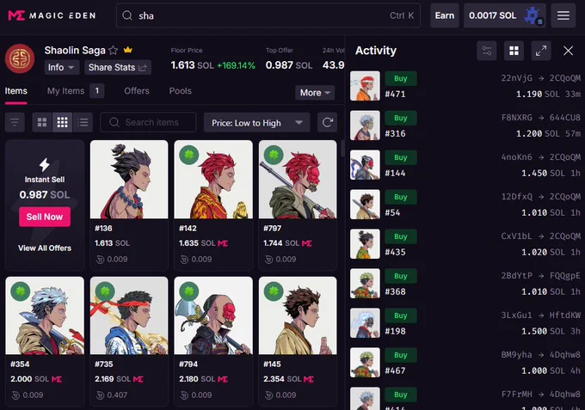The width and height of the screenshot is (585, 410).
Task: Open NFT #136 image
Action: pos(129,180)
